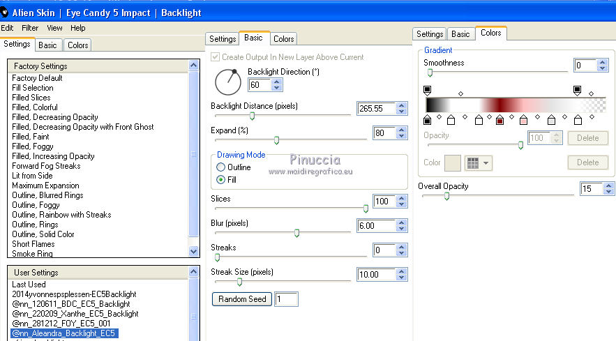The width and height of the screenshot is (616, 341).
Task: Decrease Backlight Distance with down arrow
Action: (x=401, y=112)
